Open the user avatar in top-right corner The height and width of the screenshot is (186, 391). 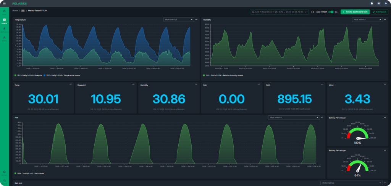pos(385,3)
